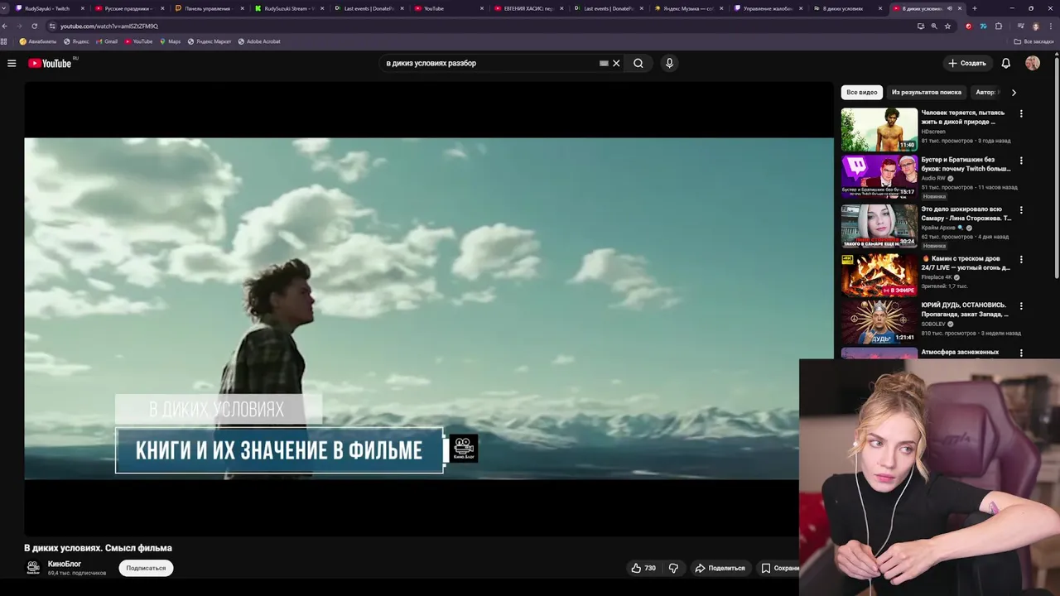This screenshot has height=596, width=1060.
Task: Open on-screen keyboard icon in search box
Action: point(604,63)
